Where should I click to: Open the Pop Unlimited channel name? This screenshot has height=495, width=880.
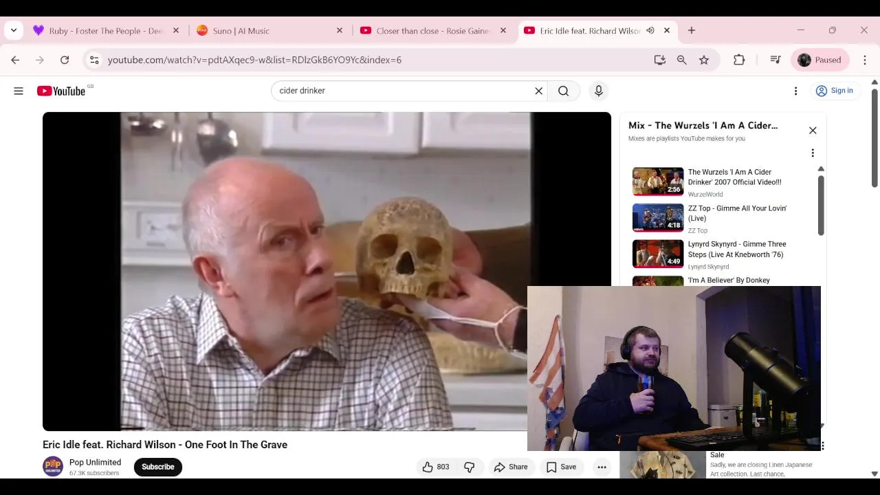(95, 462)
